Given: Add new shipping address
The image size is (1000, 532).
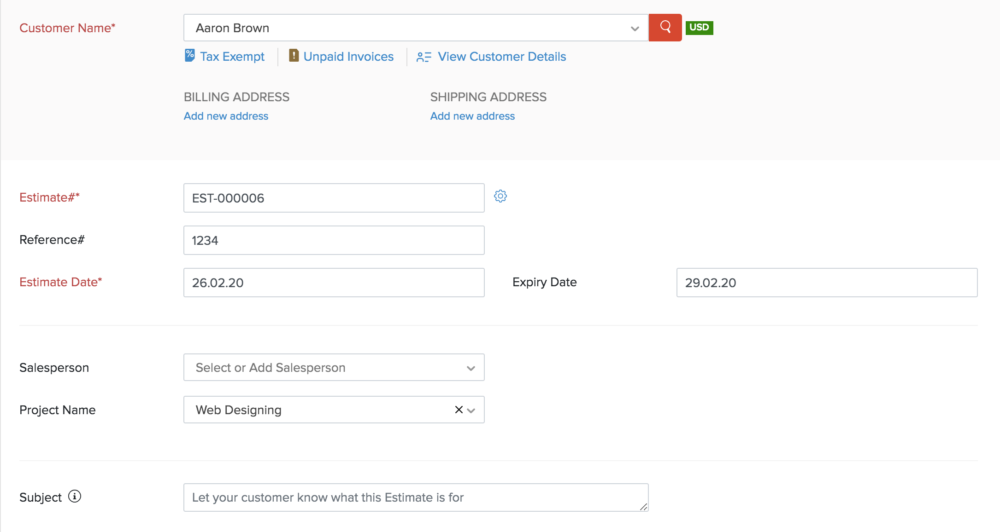Looking at the screenshot, I should pyautogui.click(x=472, y=116).
